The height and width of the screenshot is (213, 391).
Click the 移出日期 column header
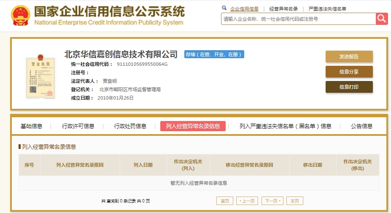tap(313, 165)
